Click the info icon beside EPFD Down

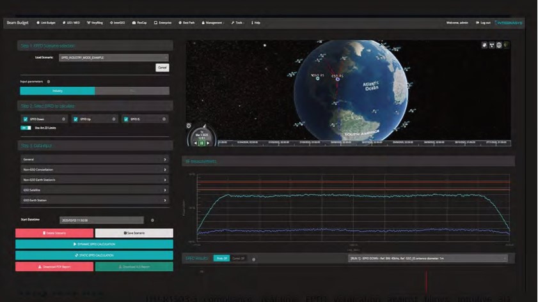[63, 119]
